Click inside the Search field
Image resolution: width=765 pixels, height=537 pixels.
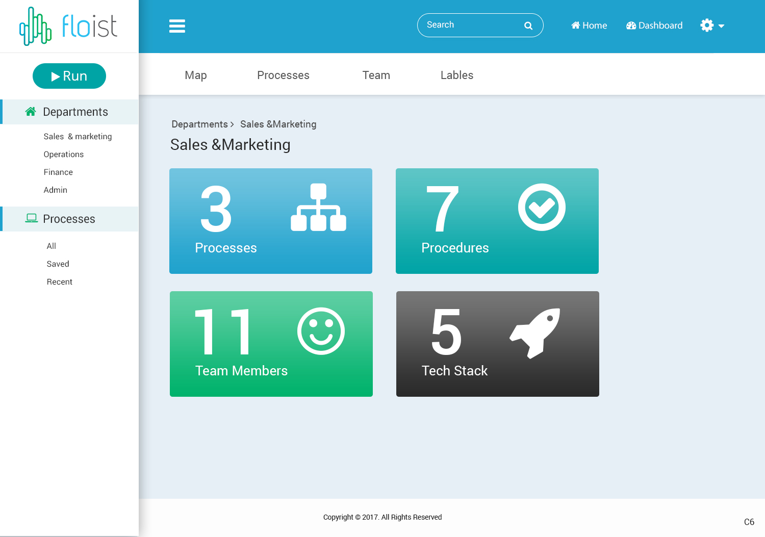tap(469, 25)
